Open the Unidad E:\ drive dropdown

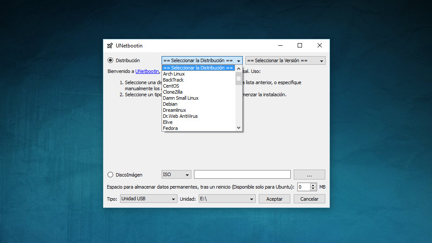point(227,199)
